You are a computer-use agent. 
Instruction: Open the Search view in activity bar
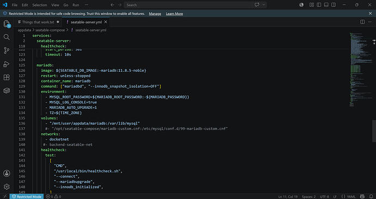(7, 37)
